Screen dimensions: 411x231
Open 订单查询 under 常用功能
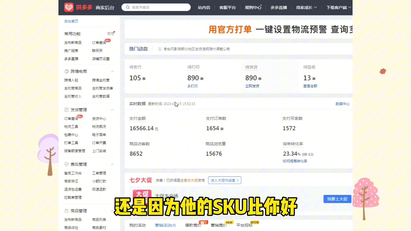click(99, 43)
